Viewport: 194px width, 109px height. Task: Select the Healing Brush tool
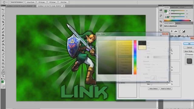point(3,29)
